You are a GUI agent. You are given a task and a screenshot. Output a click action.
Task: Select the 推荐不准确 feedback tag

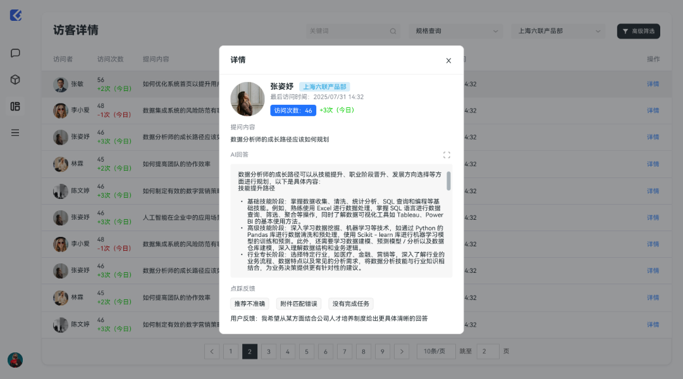(x=250, y=304)
